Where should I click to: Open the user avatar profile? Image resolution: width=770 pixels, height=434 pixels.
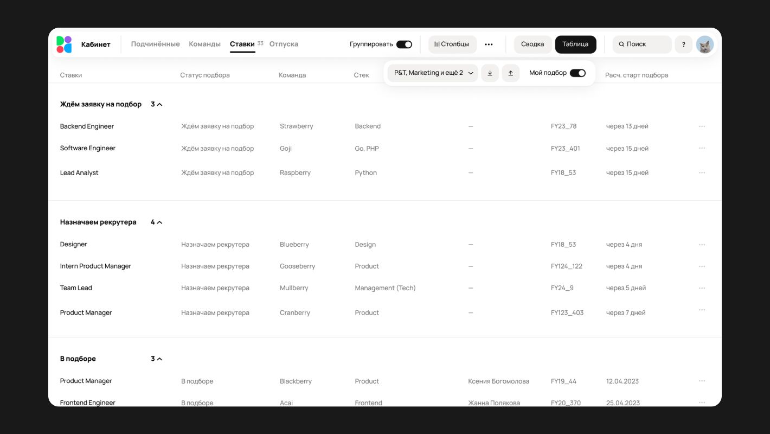(704, 44)
